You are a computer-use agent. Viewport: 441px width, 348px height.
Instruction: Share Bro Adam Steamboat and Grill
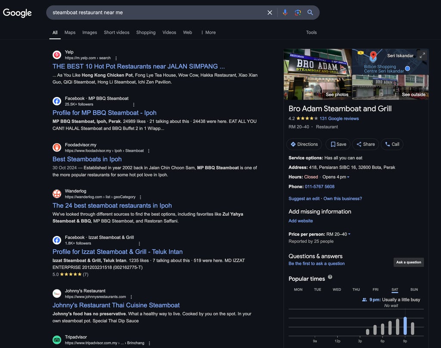(366, 144)
